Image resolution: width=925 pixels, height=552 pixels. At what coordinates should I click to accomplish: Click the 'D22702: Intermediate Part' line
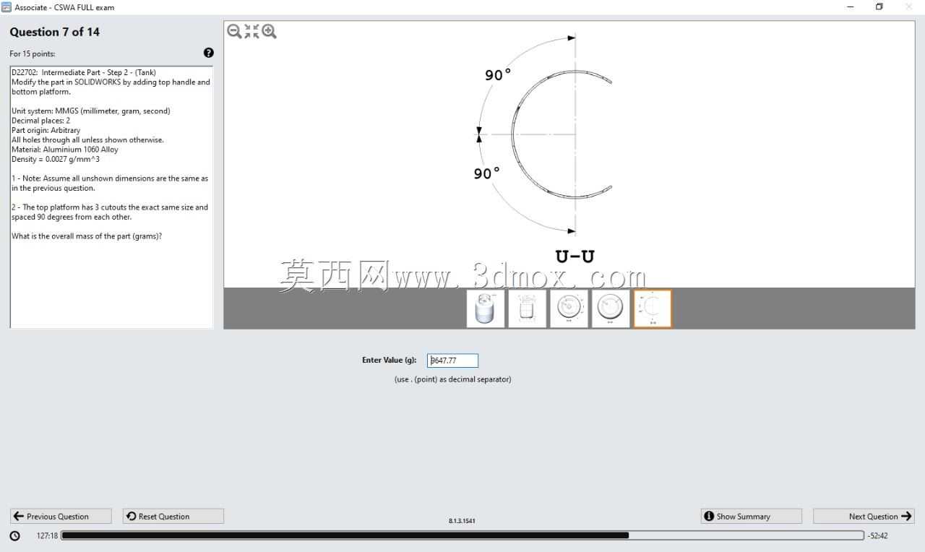click(83, 72)
